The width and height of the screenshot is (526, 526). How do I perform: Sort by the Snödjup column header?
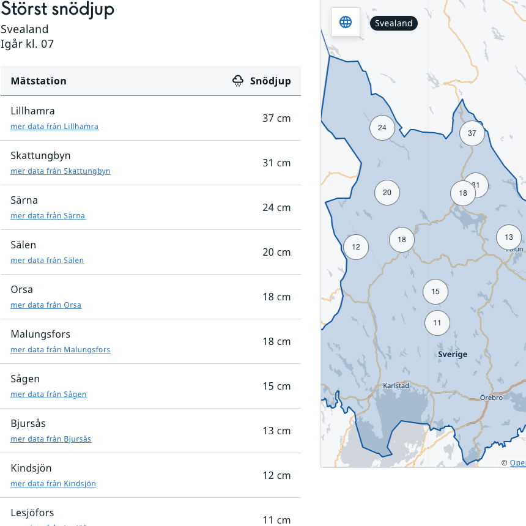pos(270,81)
